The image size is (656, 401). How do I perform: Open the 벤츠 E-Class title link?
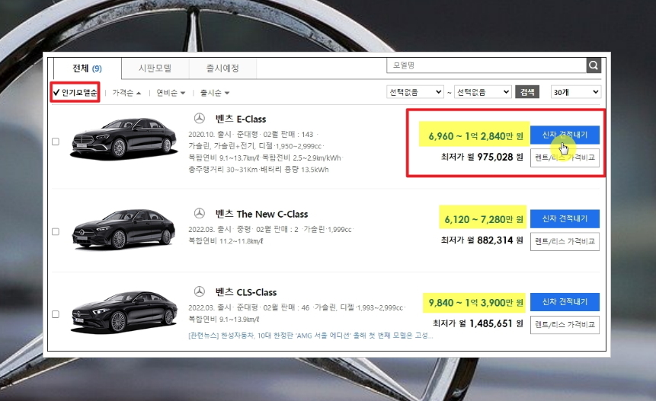tap(241, 119)
